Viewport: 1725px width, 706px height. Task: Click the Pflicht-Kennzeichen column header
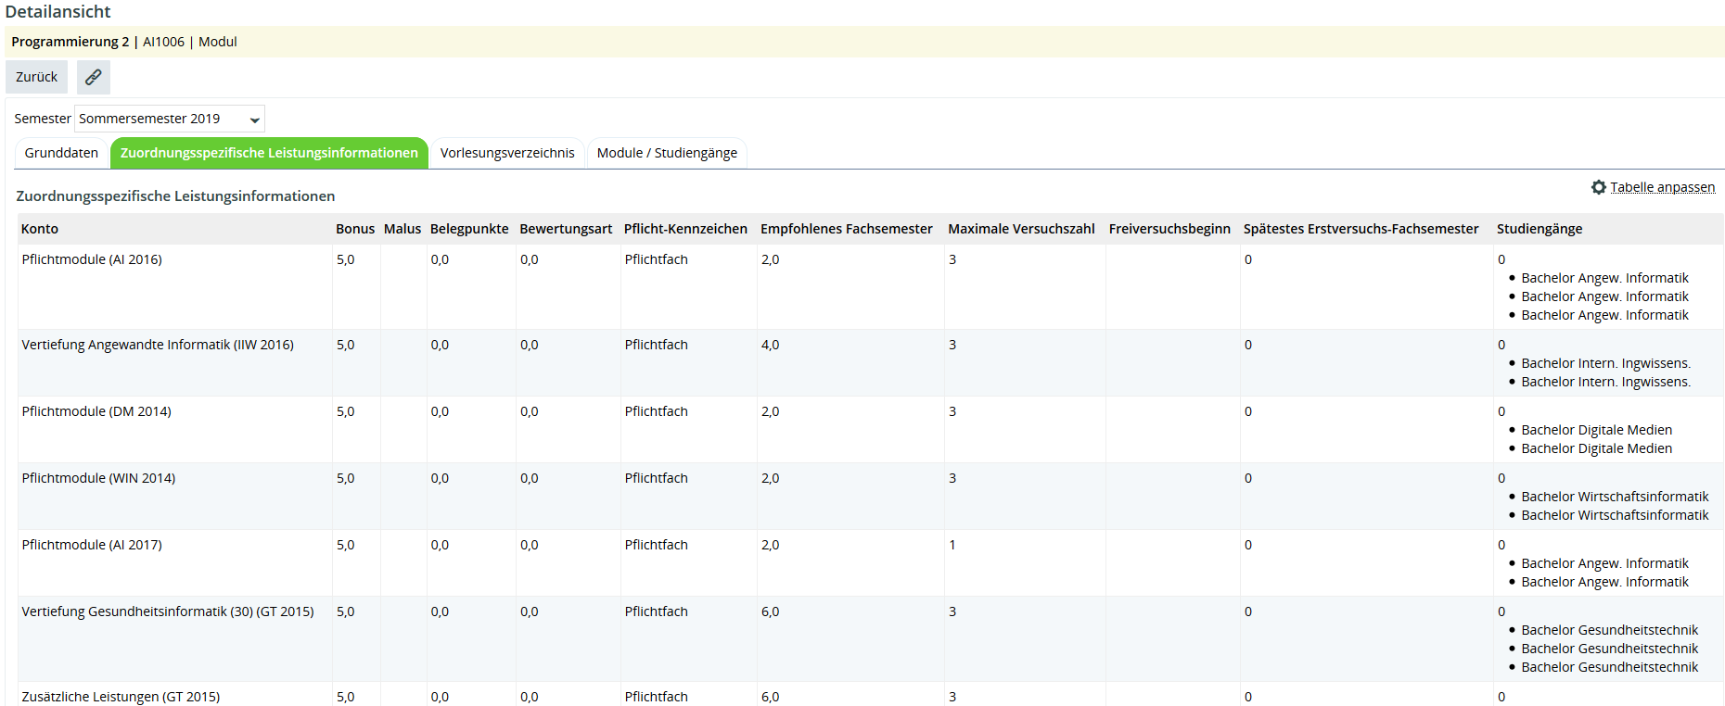click(685, 229)
